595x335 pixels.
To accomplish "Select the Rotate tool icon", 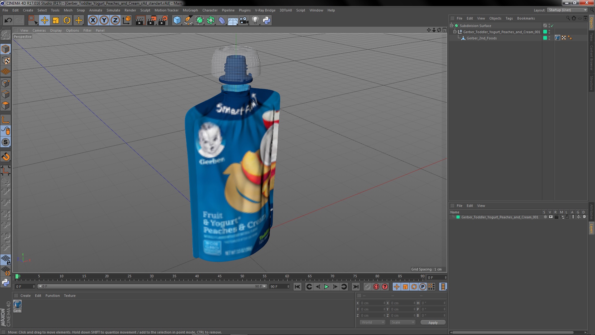I will (67, 20).
